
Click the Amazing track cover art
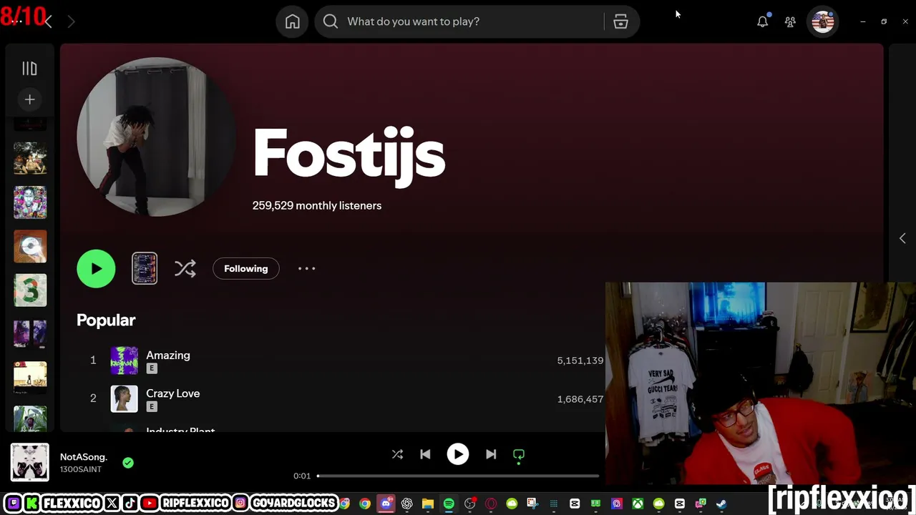click(x=124, y=360)
